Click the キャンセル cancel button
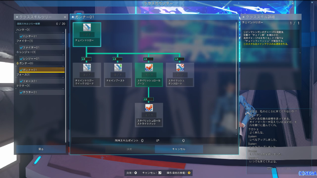 point(179,149)
